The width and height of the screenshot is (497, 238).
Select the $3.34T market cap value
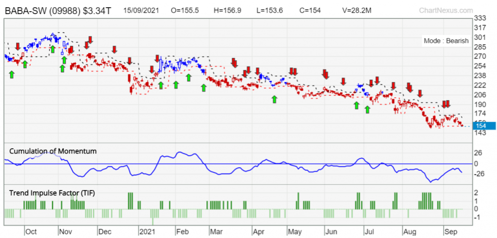pos(97,11)
